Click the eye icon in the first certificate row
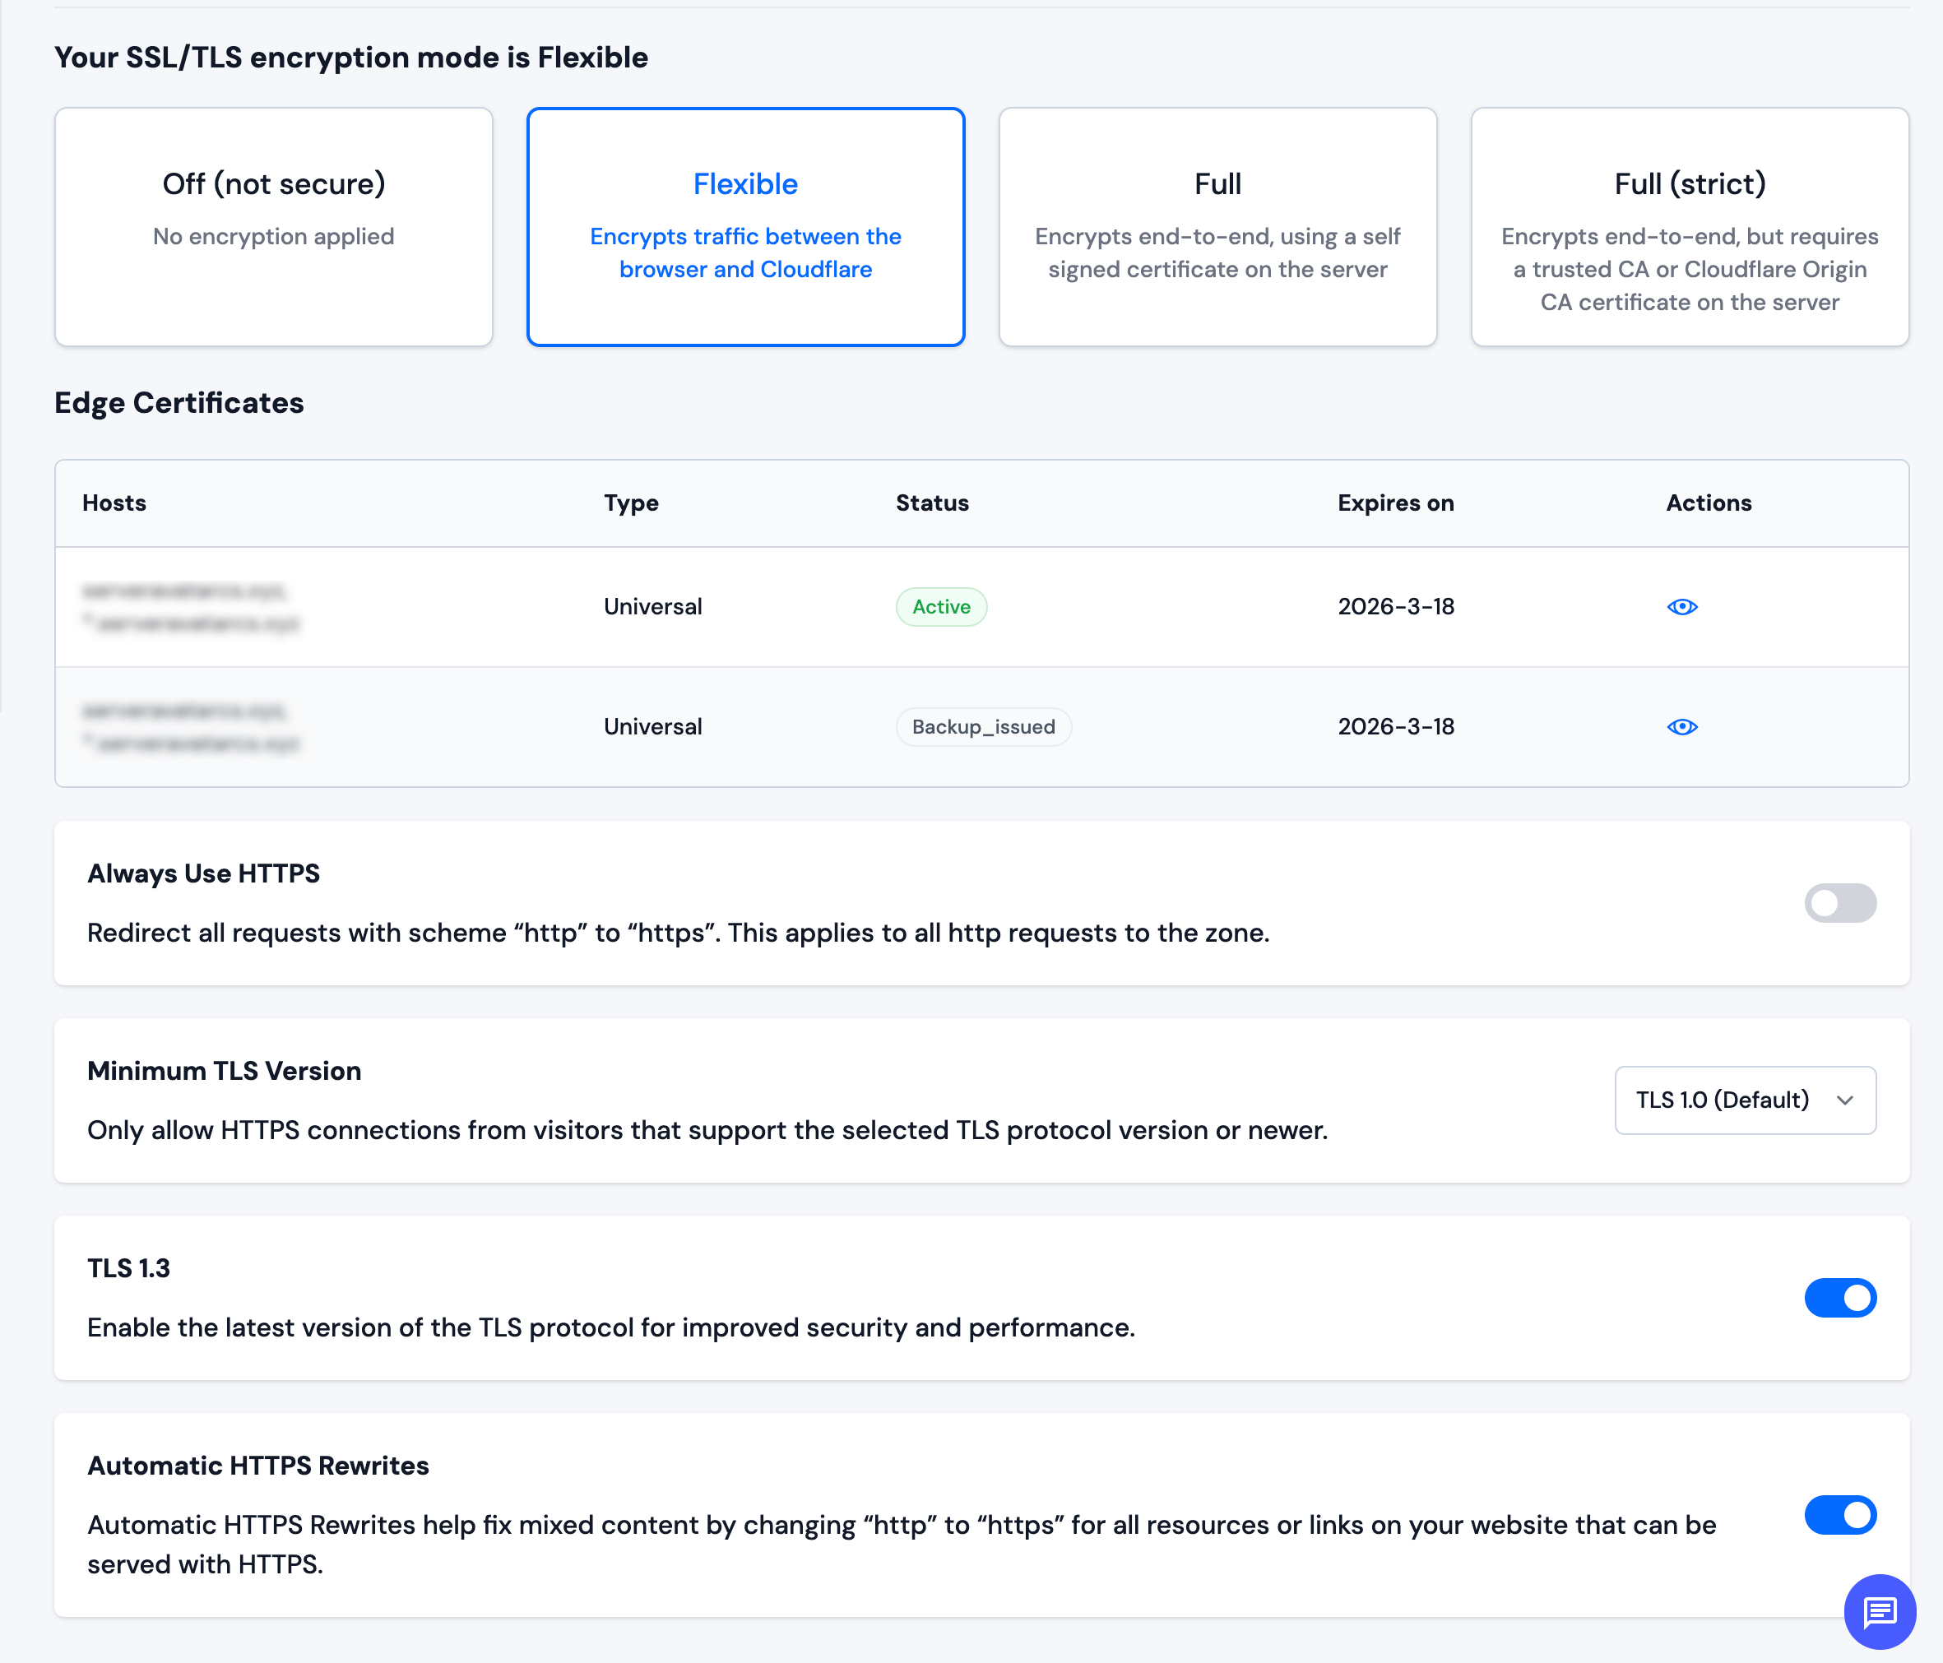1943x1663 pixels. tap(1681, 606)
